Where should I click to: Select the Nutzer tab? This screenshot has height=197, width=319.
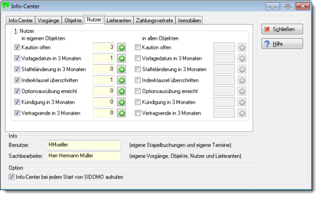point(94,20)
